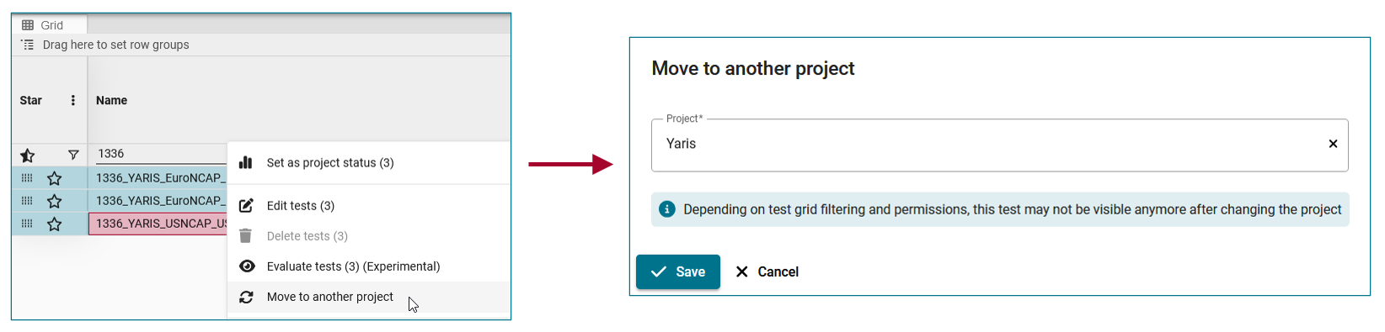This screenshot has height=332, width=1385.
Task: Clear the Project field with X
Action: 1333,144
